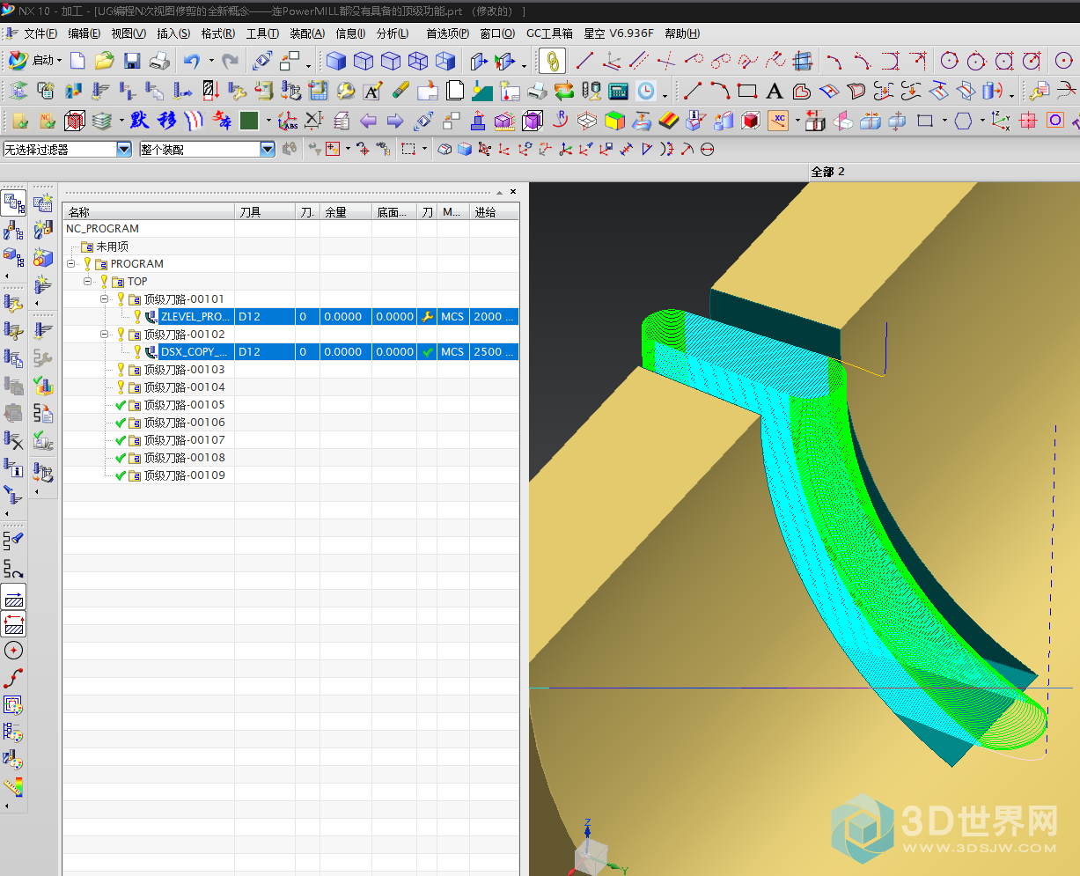Open the 帮助(H) menu
The height and width of the screenshot is (876, 1080).
tap(682, 33)
